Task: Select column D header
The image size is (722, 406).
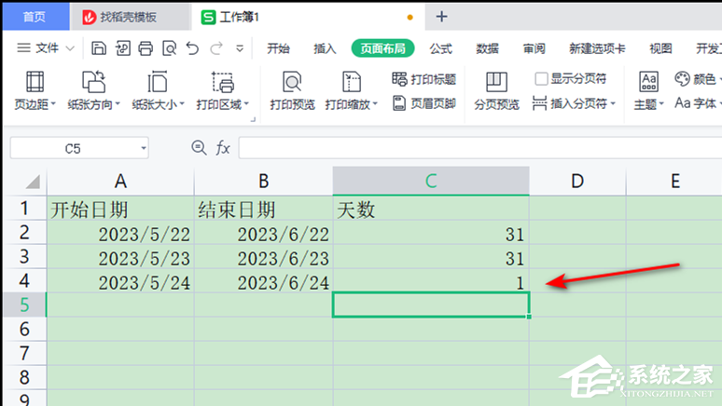Action: (x=577, y=182)
